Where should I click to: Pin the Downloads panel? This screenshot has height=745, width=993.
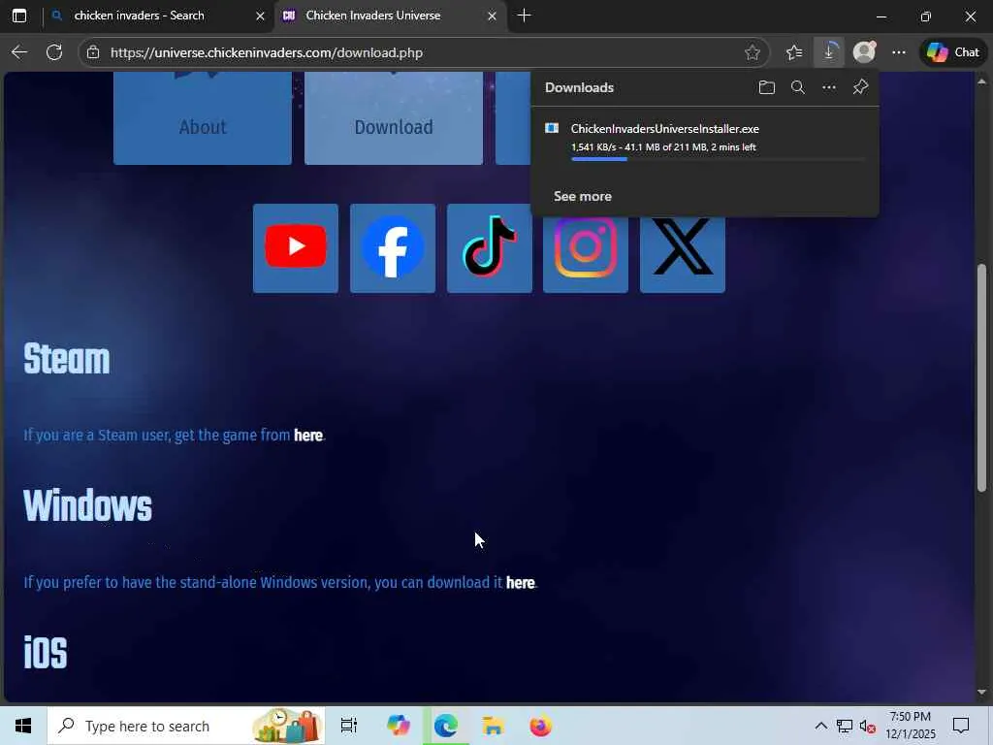pyautogui.click(x=860, y=87)
